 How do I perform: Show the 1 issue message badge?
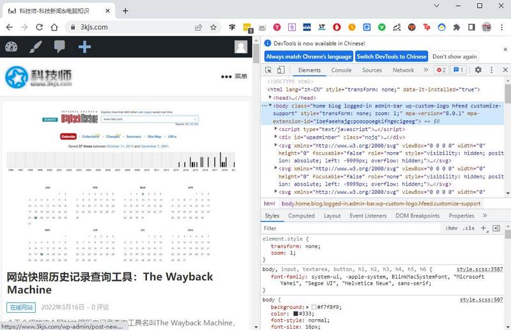pyautogui.click(x=459, y=70)
